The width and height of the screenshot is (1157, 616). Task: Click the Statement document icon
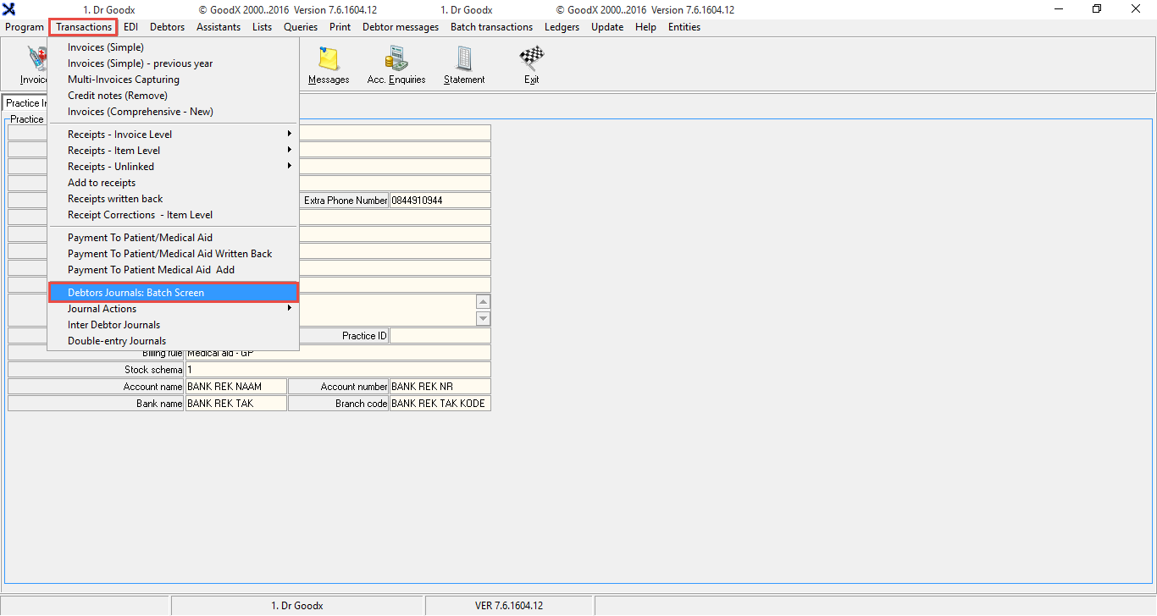click(464, 58)
